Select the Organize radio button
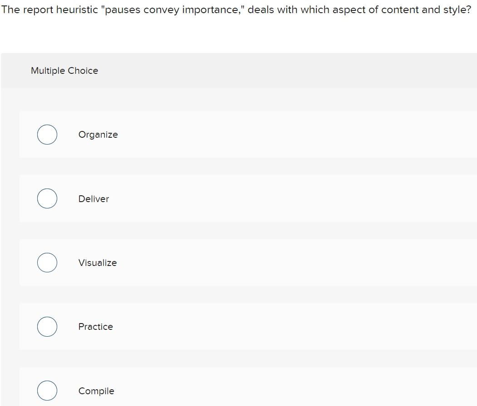Screen dimensions: 477x406 47,134
